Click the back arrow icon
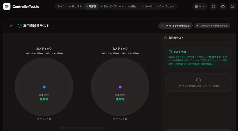The image size is (238, 131). 11,26
